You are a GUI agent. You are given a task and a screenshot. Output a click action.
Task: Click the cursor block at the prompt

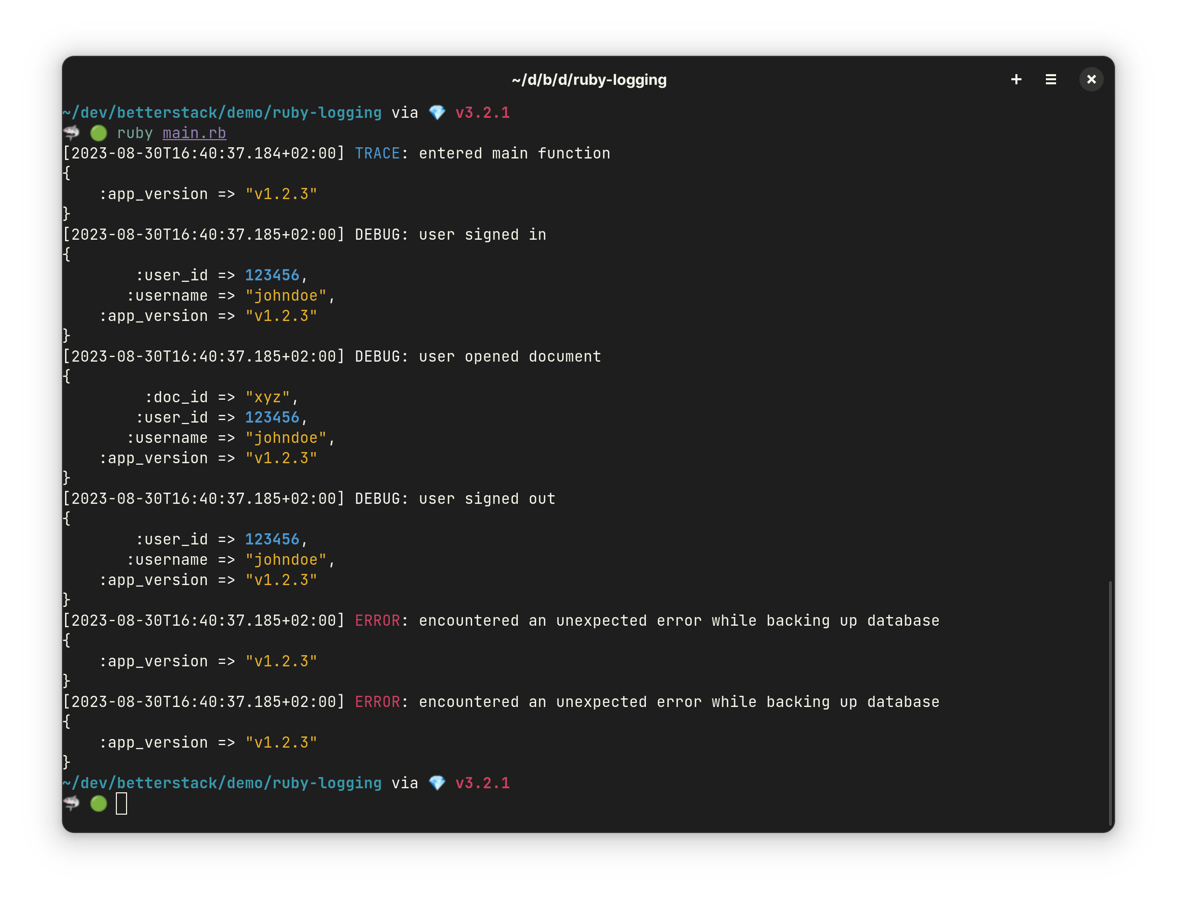coord(121,803)
